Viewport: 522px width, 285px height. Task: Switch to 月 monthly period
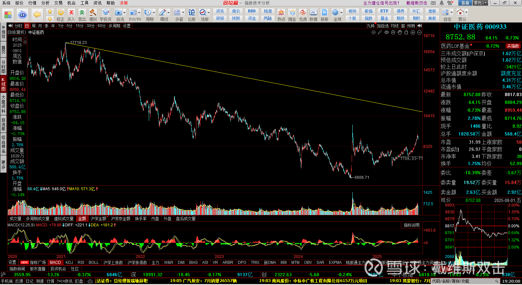(40, 26)
